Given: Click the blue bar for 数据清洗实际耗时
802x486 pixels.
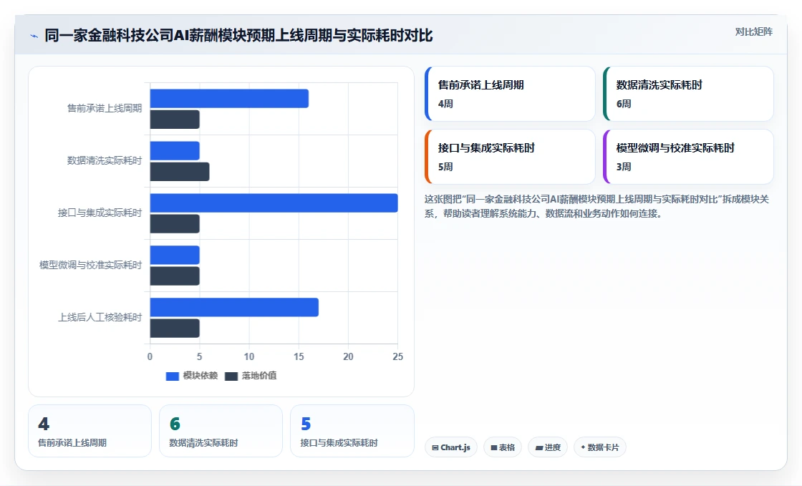Looking at the screenshot, I should 175,151.
